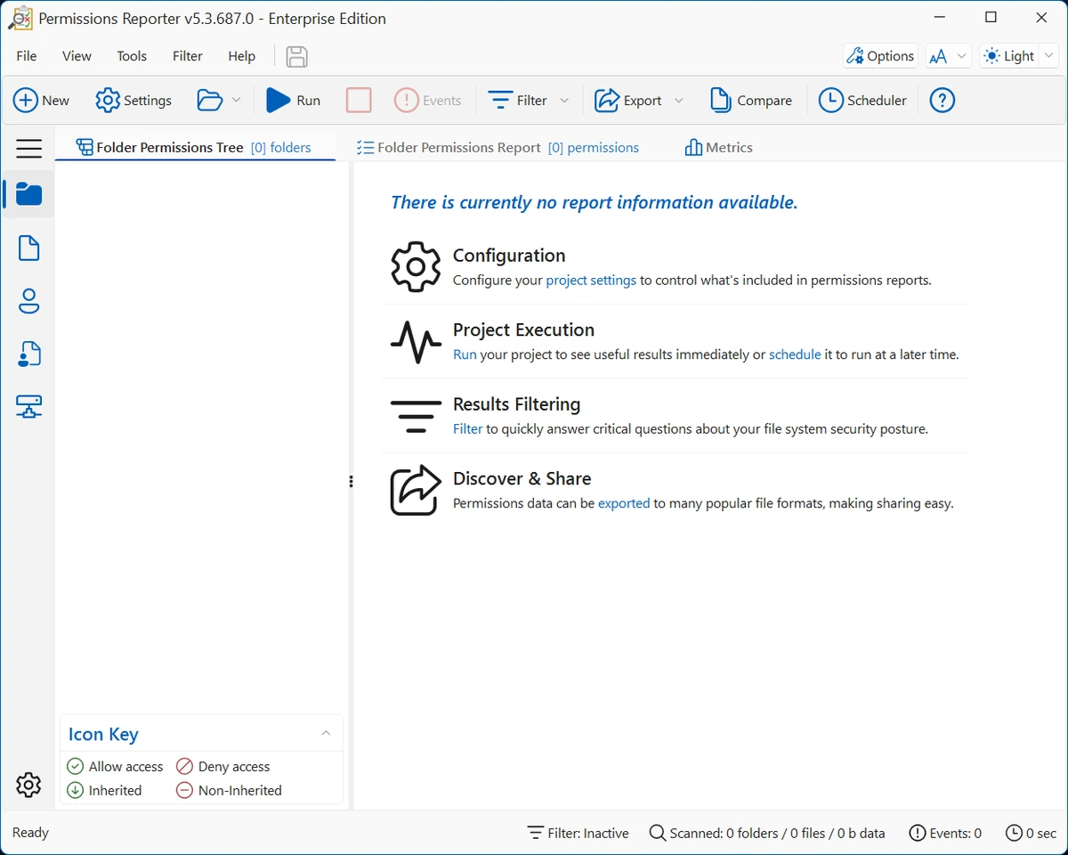Open the Scheduler
Screen dimensions: 1068x855
[862, 101]
